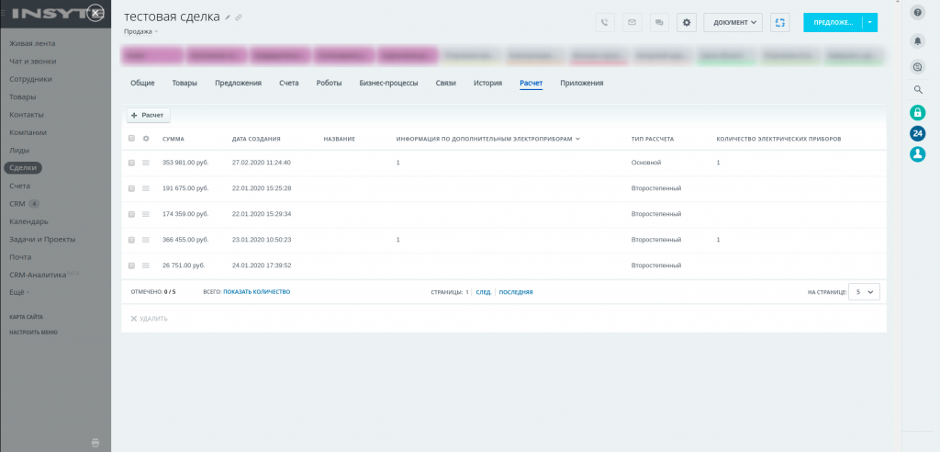Image resolution: width=940 pixels, height=452 pixels.
Task: Toggle select-all checkbox in table header
Action: click(x=132, y=139)
